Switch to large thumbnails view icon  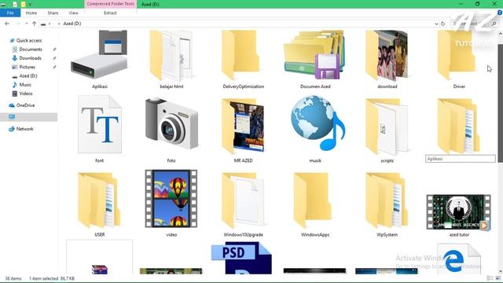pos(498,278)
